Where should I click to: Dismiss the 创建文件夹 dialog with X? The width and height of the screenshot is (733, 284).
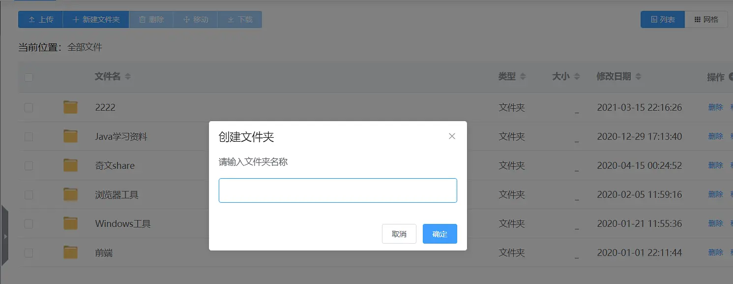click(x=452, y=136)
